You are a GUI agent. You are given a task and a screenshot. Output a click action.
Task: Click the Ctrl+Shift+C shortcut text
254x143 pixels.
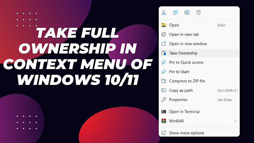227,91
